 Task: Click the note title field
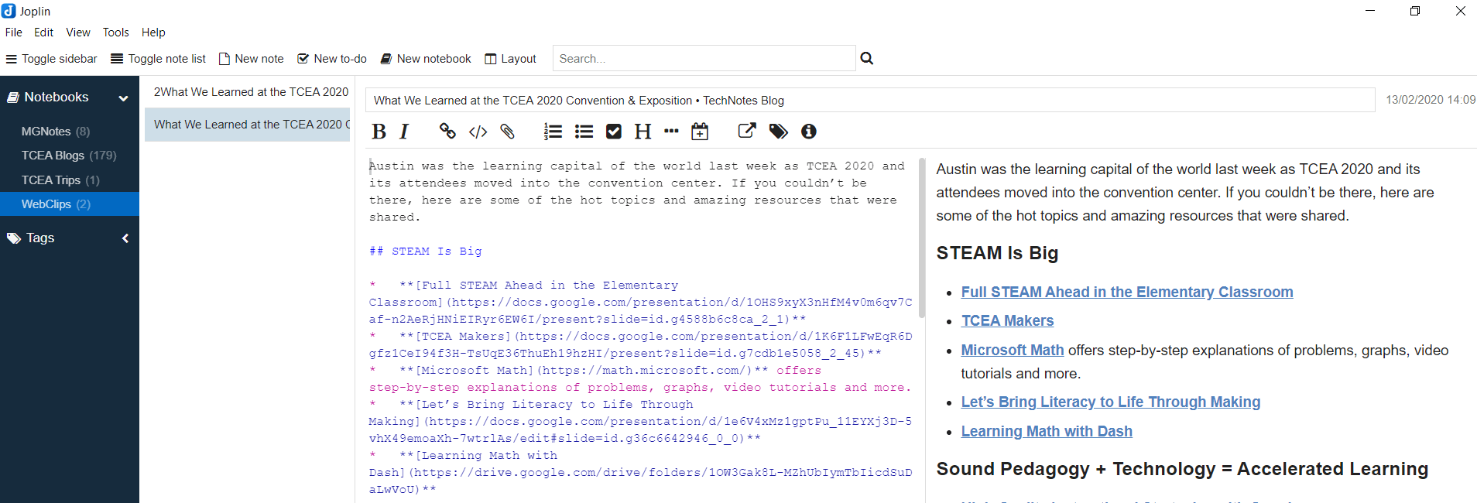[x=870, y=101]
